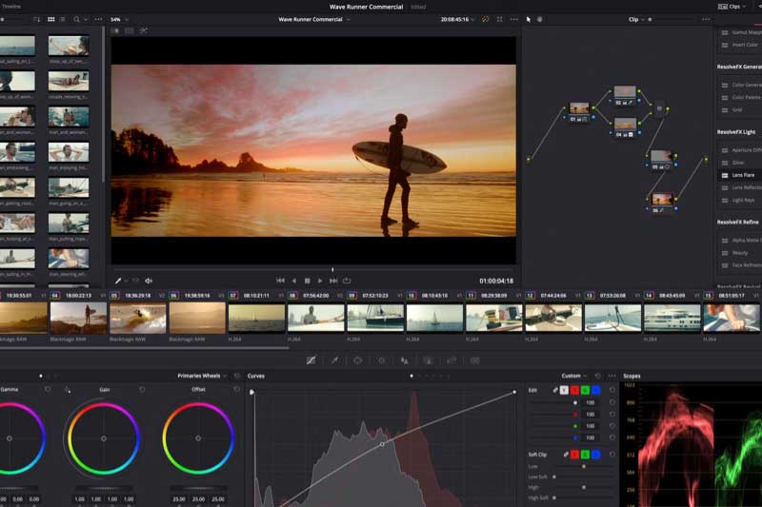Click the search icon in the gallery toolbar

77,19
